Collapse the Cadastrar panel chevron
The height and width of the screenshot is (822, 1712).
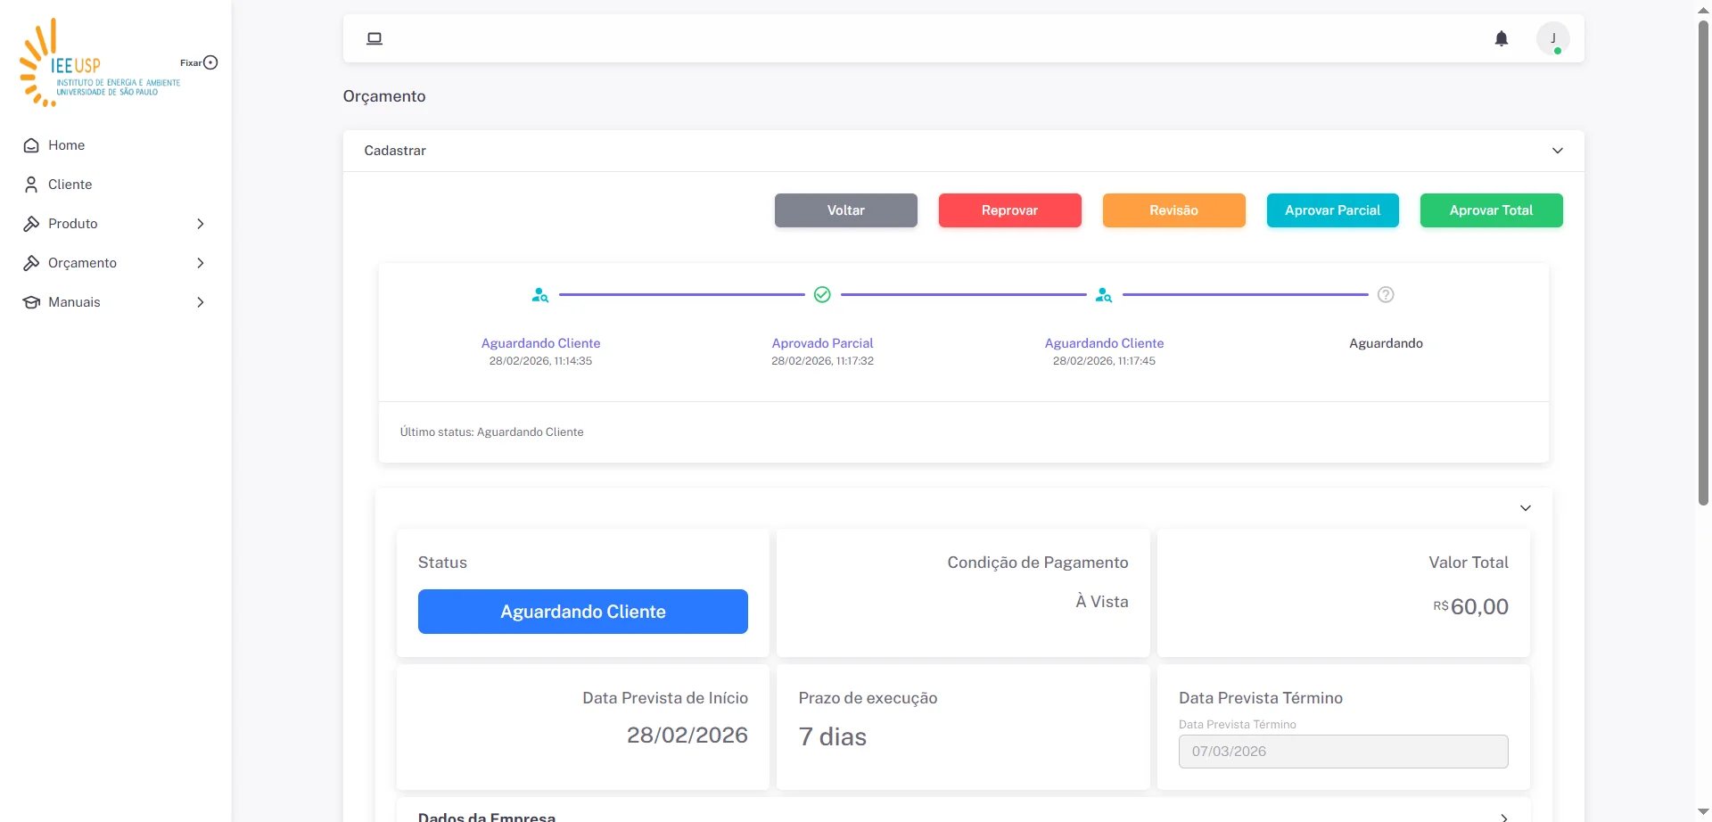coord(1558,151)
